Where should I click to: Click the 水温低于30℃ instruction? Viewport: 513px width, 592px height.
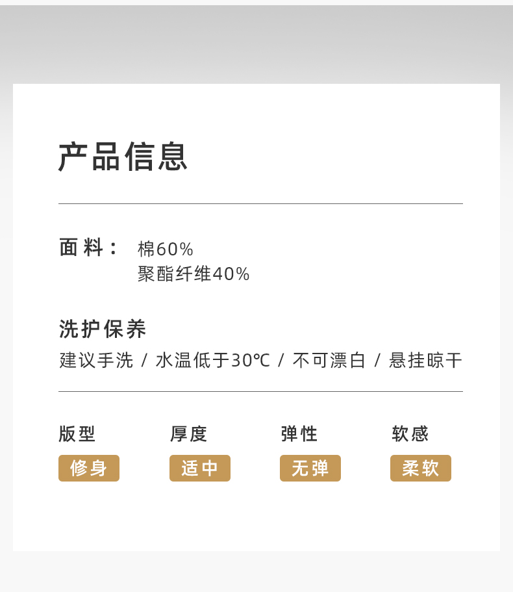[213, 360]
